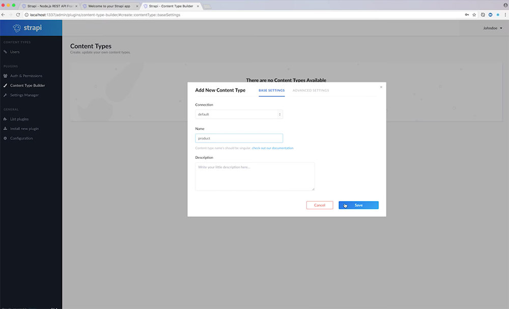This screenshot has height=309, width=509.
Task: Switch to Welcome to your Strapi app tab
Action: point(109,6)
